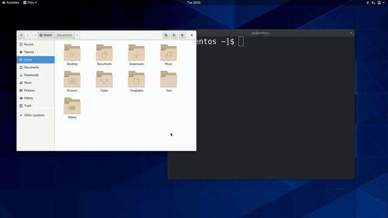Screen dimensions: 388x218
Task: Click the path bar right scroll arrow
Action: coord(77,35)
